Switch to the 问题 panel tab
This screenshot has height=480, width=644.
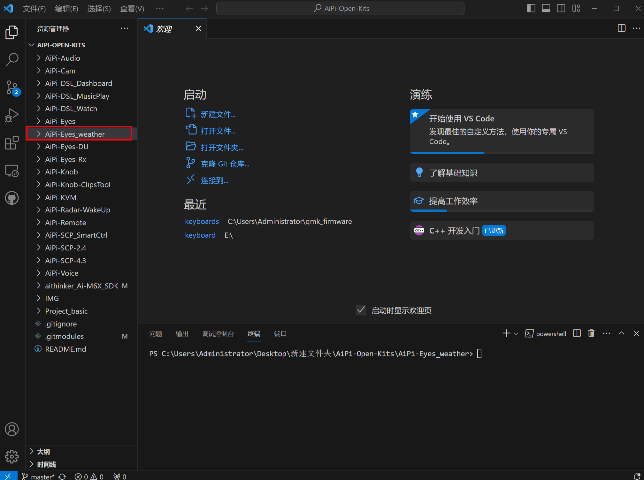[156, 334]
